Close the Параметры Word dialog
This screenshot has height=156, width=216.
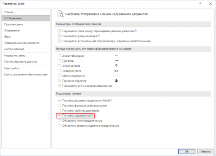pos(210,4)
